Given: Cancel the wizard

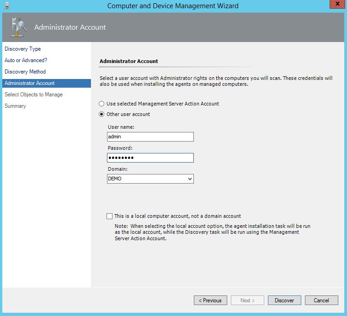Looking at the screenshot, I should [321, 300].
